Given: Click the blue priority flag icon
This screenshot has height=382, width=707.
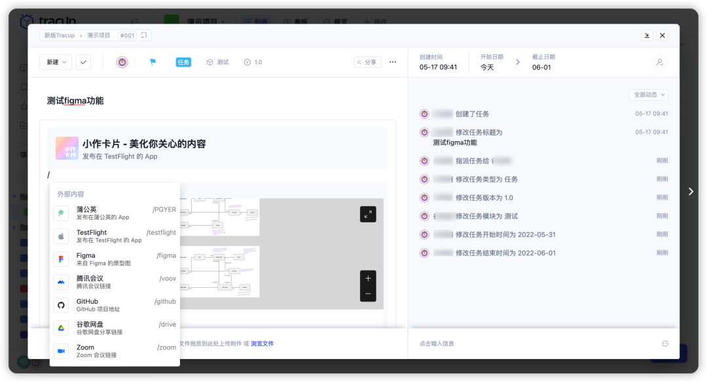Looking at the screenshot, I should (153, 62).
